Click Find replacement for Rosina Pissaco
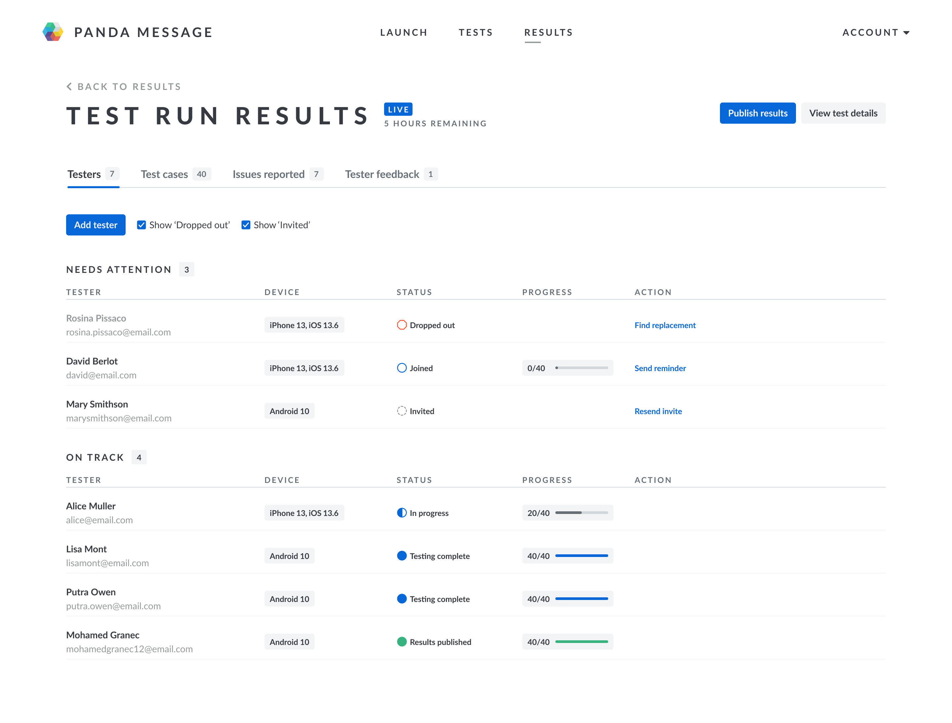 665,325
